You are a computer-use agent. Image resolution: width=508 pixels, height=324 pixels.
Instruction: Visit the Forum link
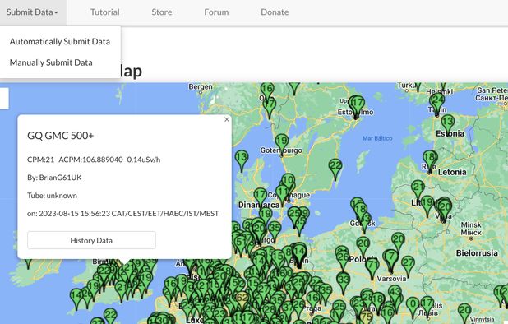216,12
